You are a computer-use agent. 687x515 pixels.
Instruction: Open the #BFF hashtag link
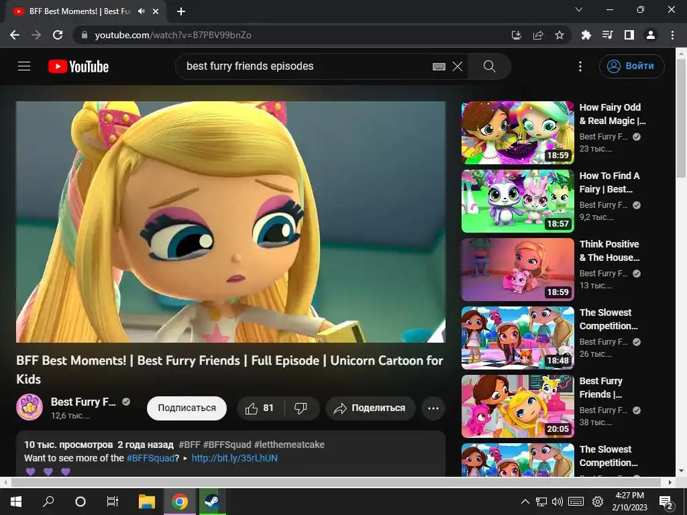click(x=189, y=445)
